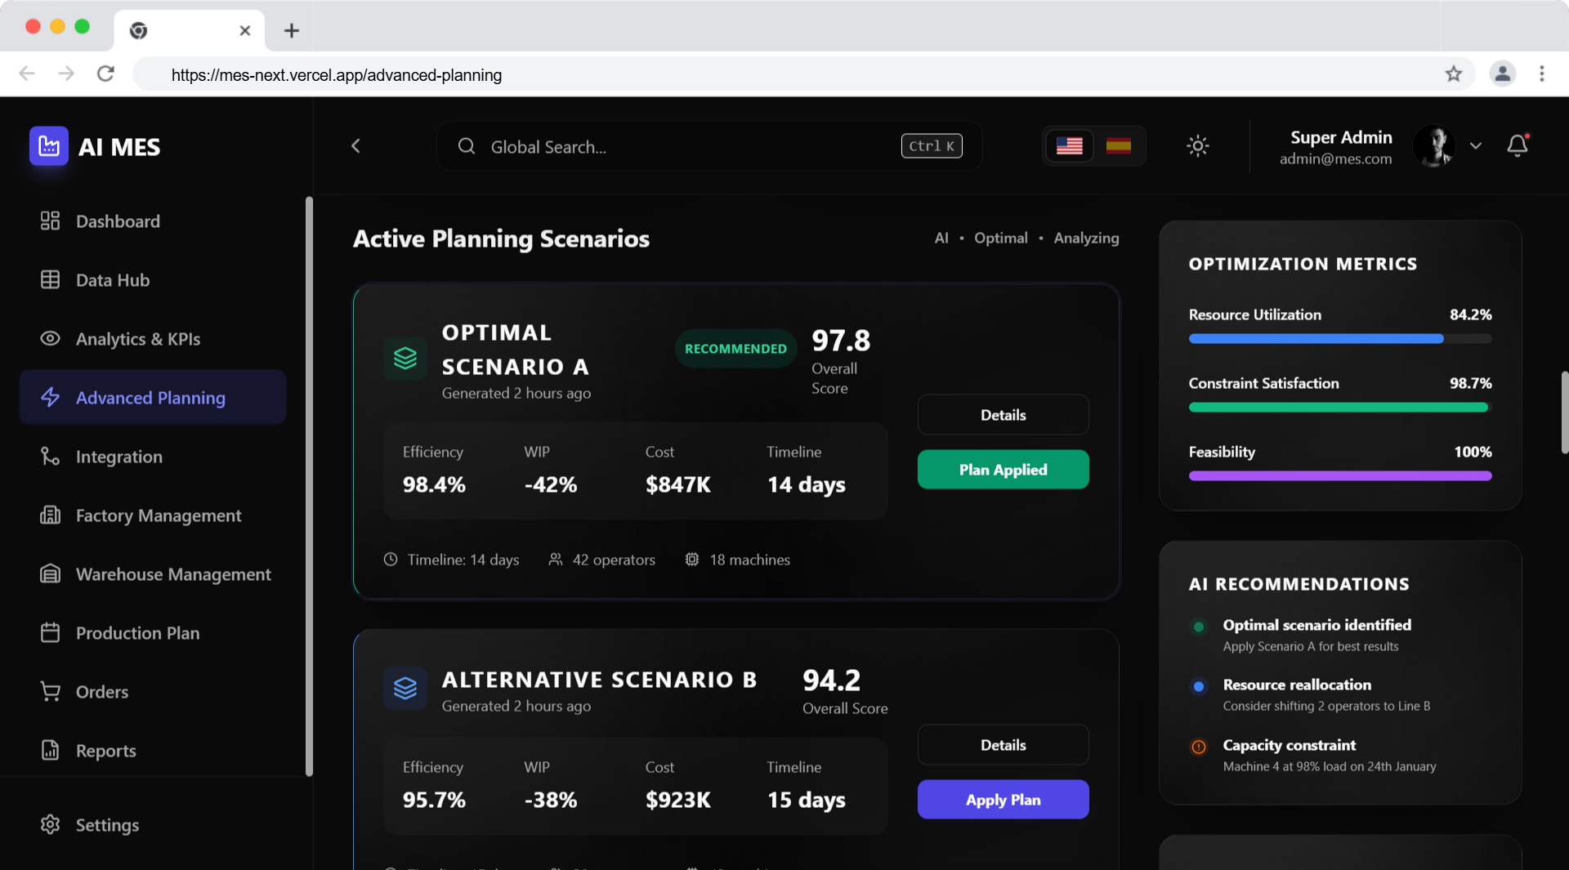The width and height of the screenshot is (1569, 870).
Task: Click the Factory Management building icon
Action: 50,515
